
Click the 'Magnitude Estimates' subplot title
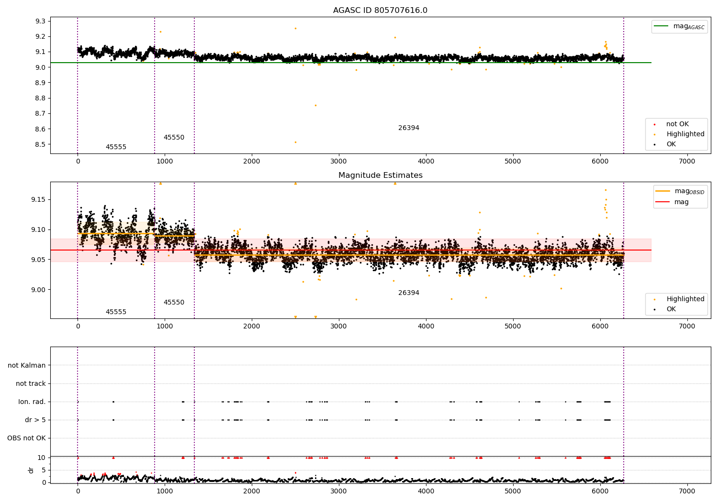pos(380,175)
